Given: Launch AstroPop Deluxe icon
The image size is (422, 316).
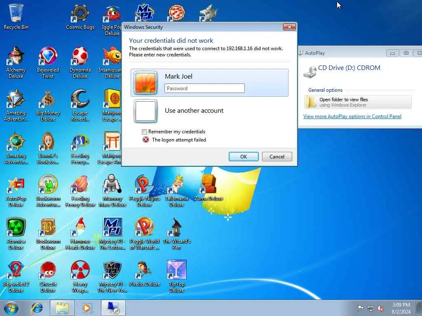Looking at the screenshot, I should coord(16,191).
